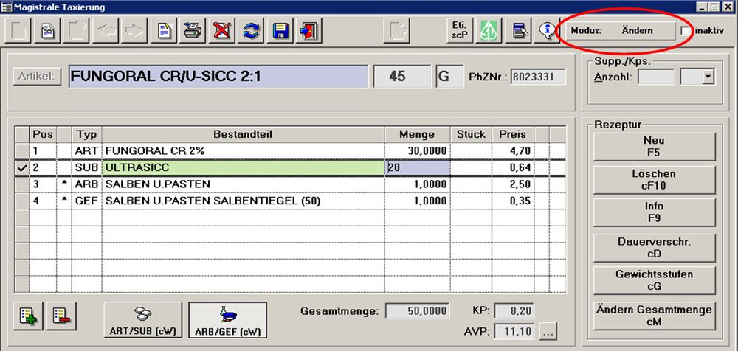This screenshot has width=738, height=351.
Task: Click the Stück column header
Action: tap(471, 134)
